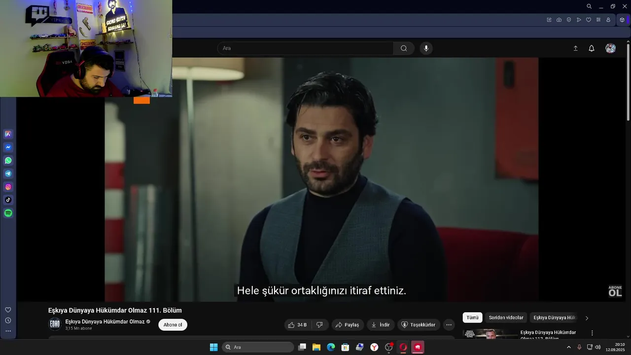Select the Tümü chip
This screenshot has width=631, height=355.
click(x=472, y=318)
